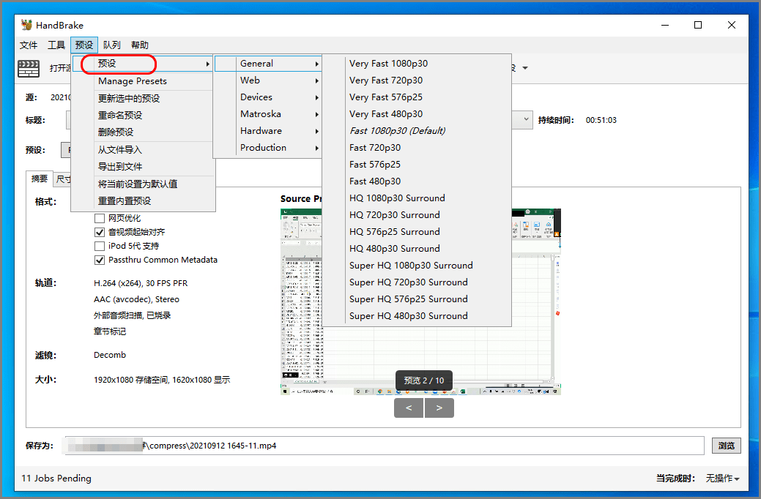Image resolution: width=761 pixels, height=499 pixels.
Task: Open the 队列 menu
Action: coord(111,45)
